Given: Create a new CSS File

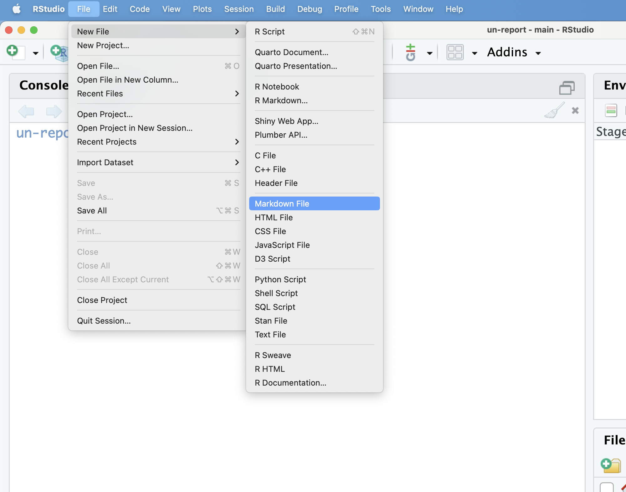Looking at the screenshot, I should (315, 231).
